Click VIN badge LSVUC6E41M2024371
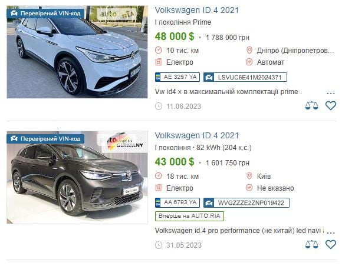Viewport: 342px width, 266px height. 245,77
